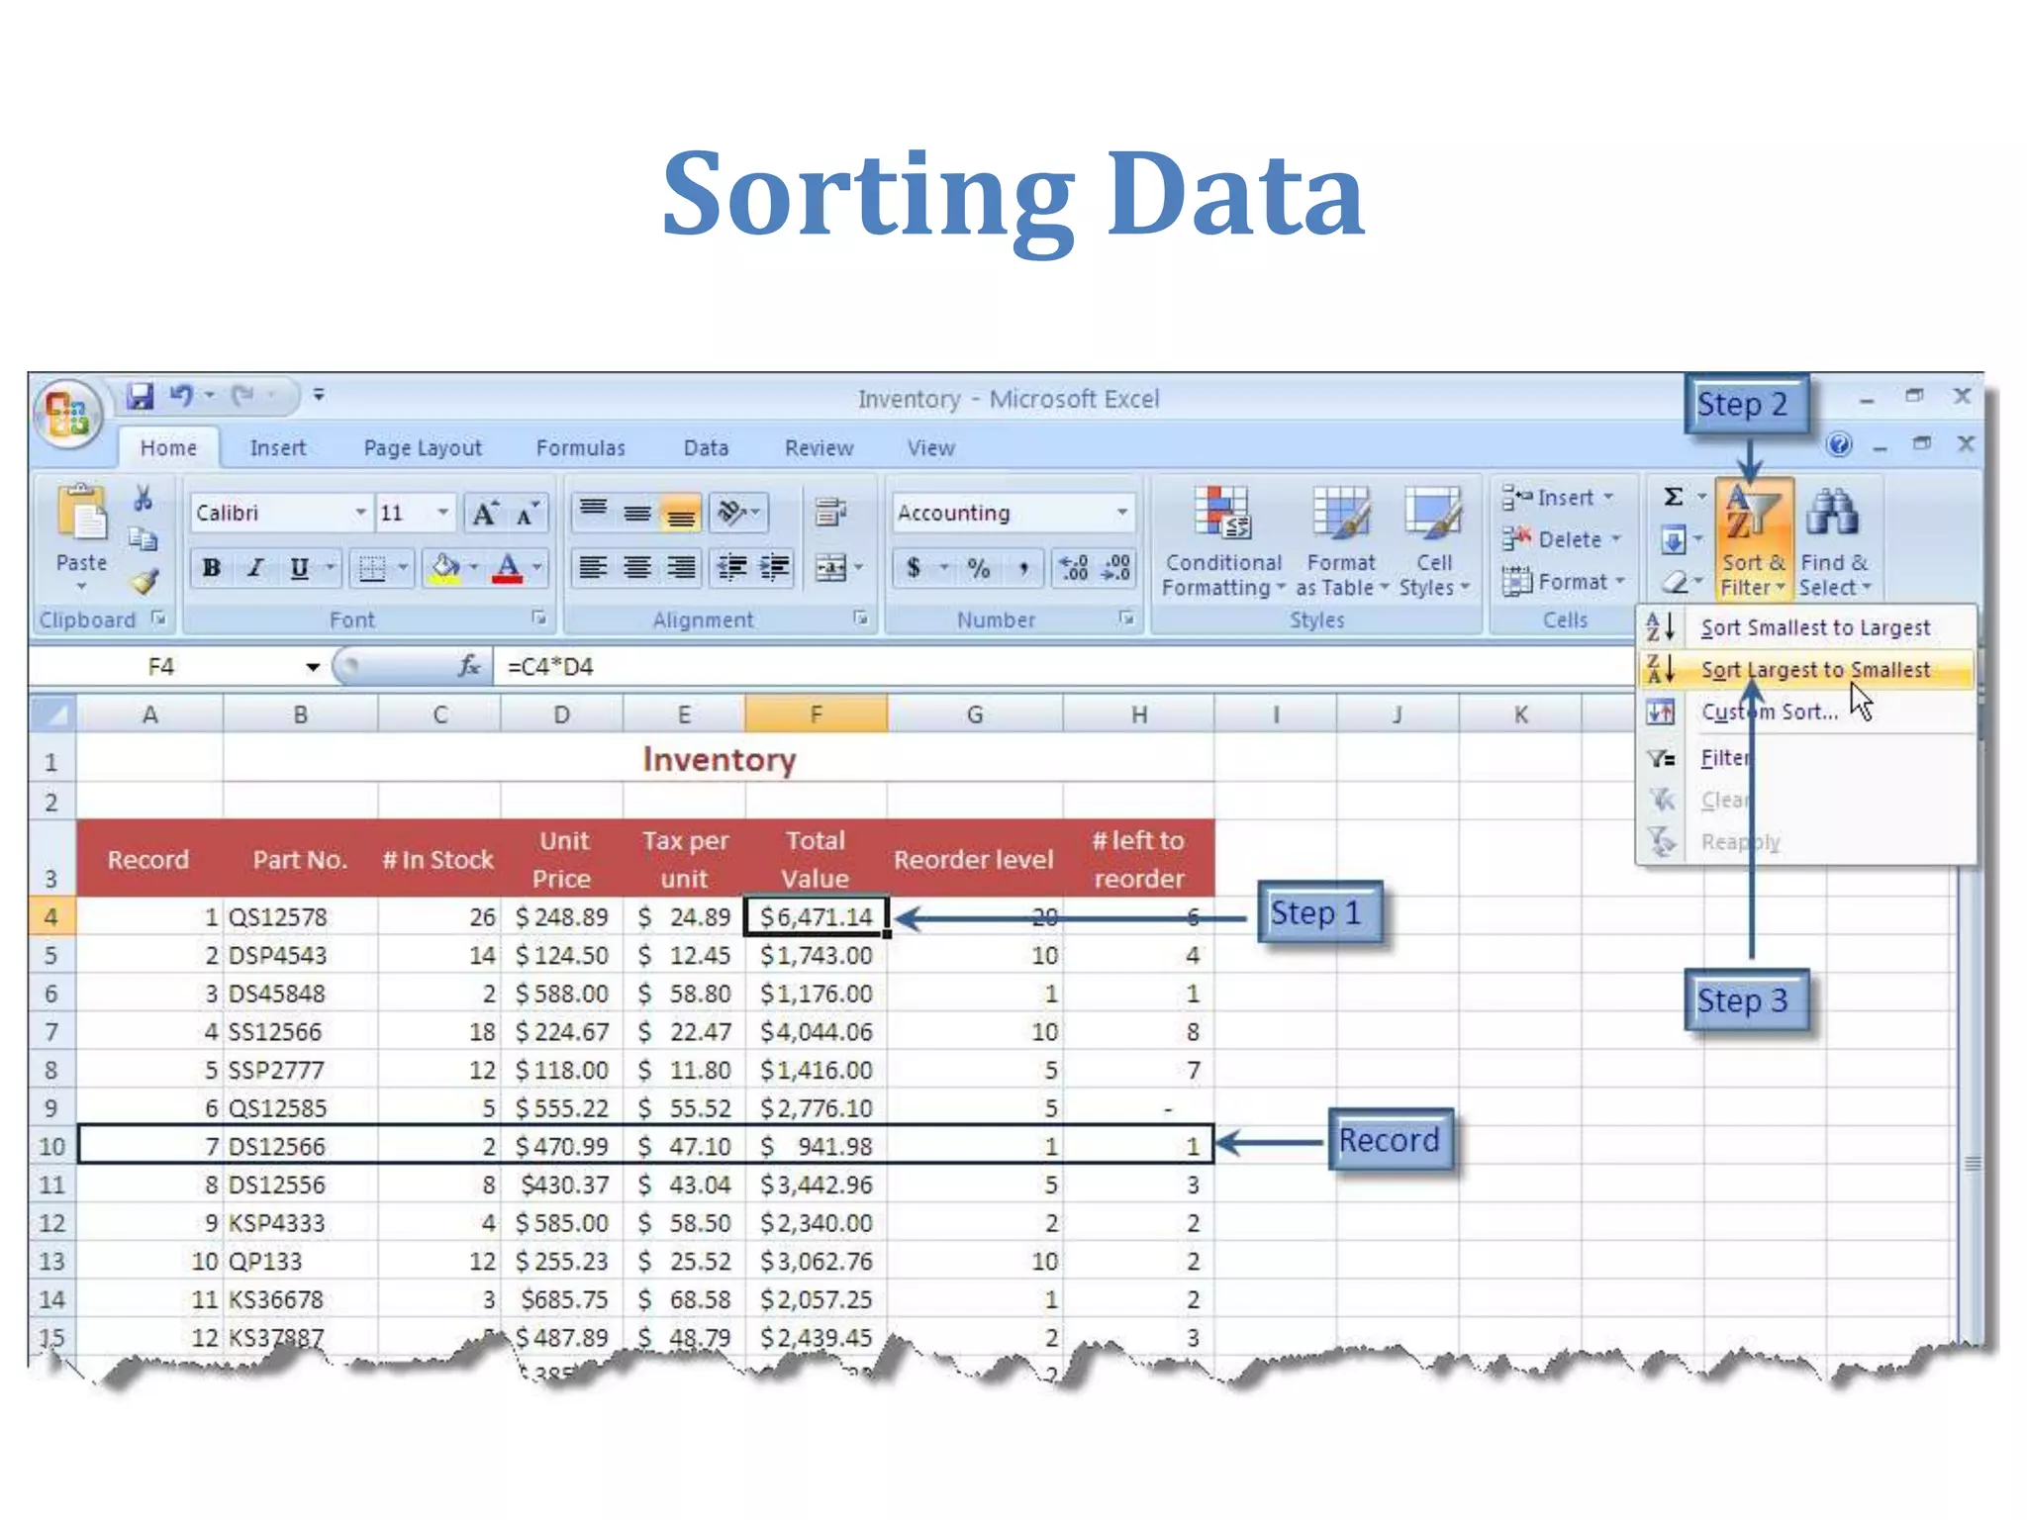2027x1520 pixels.
Task: Click the Format Painter brush icon
Action: (x=145, y=582)
